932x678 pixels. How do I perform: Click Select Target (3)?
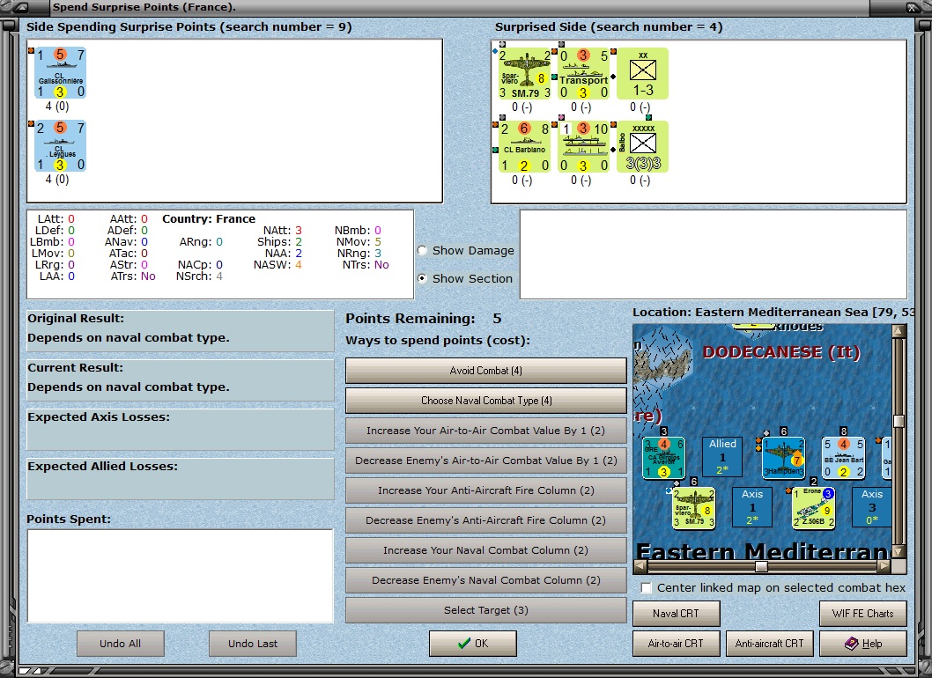[485, 610]
